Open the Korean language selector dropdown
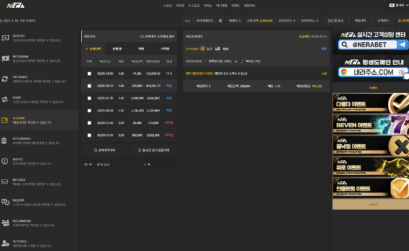 [399, 5]
